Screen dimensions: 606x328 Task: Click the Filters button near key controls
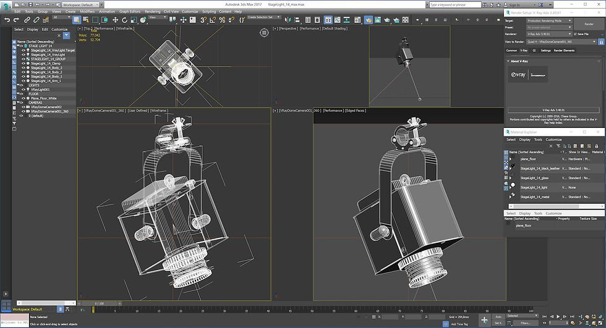tap(524, 322)
